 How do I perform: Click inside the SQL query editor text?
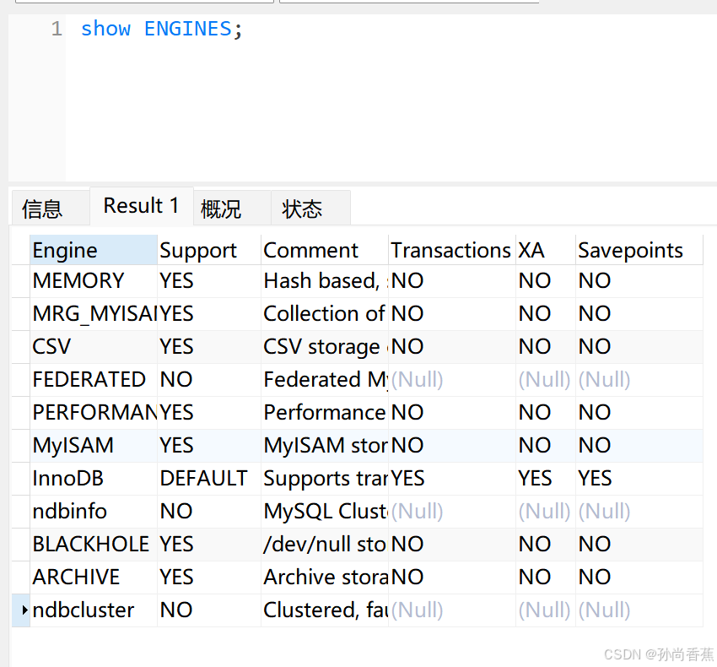click(161, 29)
